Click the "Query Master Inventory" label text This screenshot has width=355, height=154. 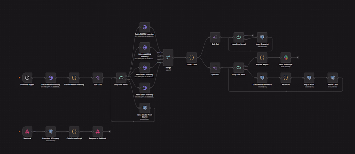(262, 84)
